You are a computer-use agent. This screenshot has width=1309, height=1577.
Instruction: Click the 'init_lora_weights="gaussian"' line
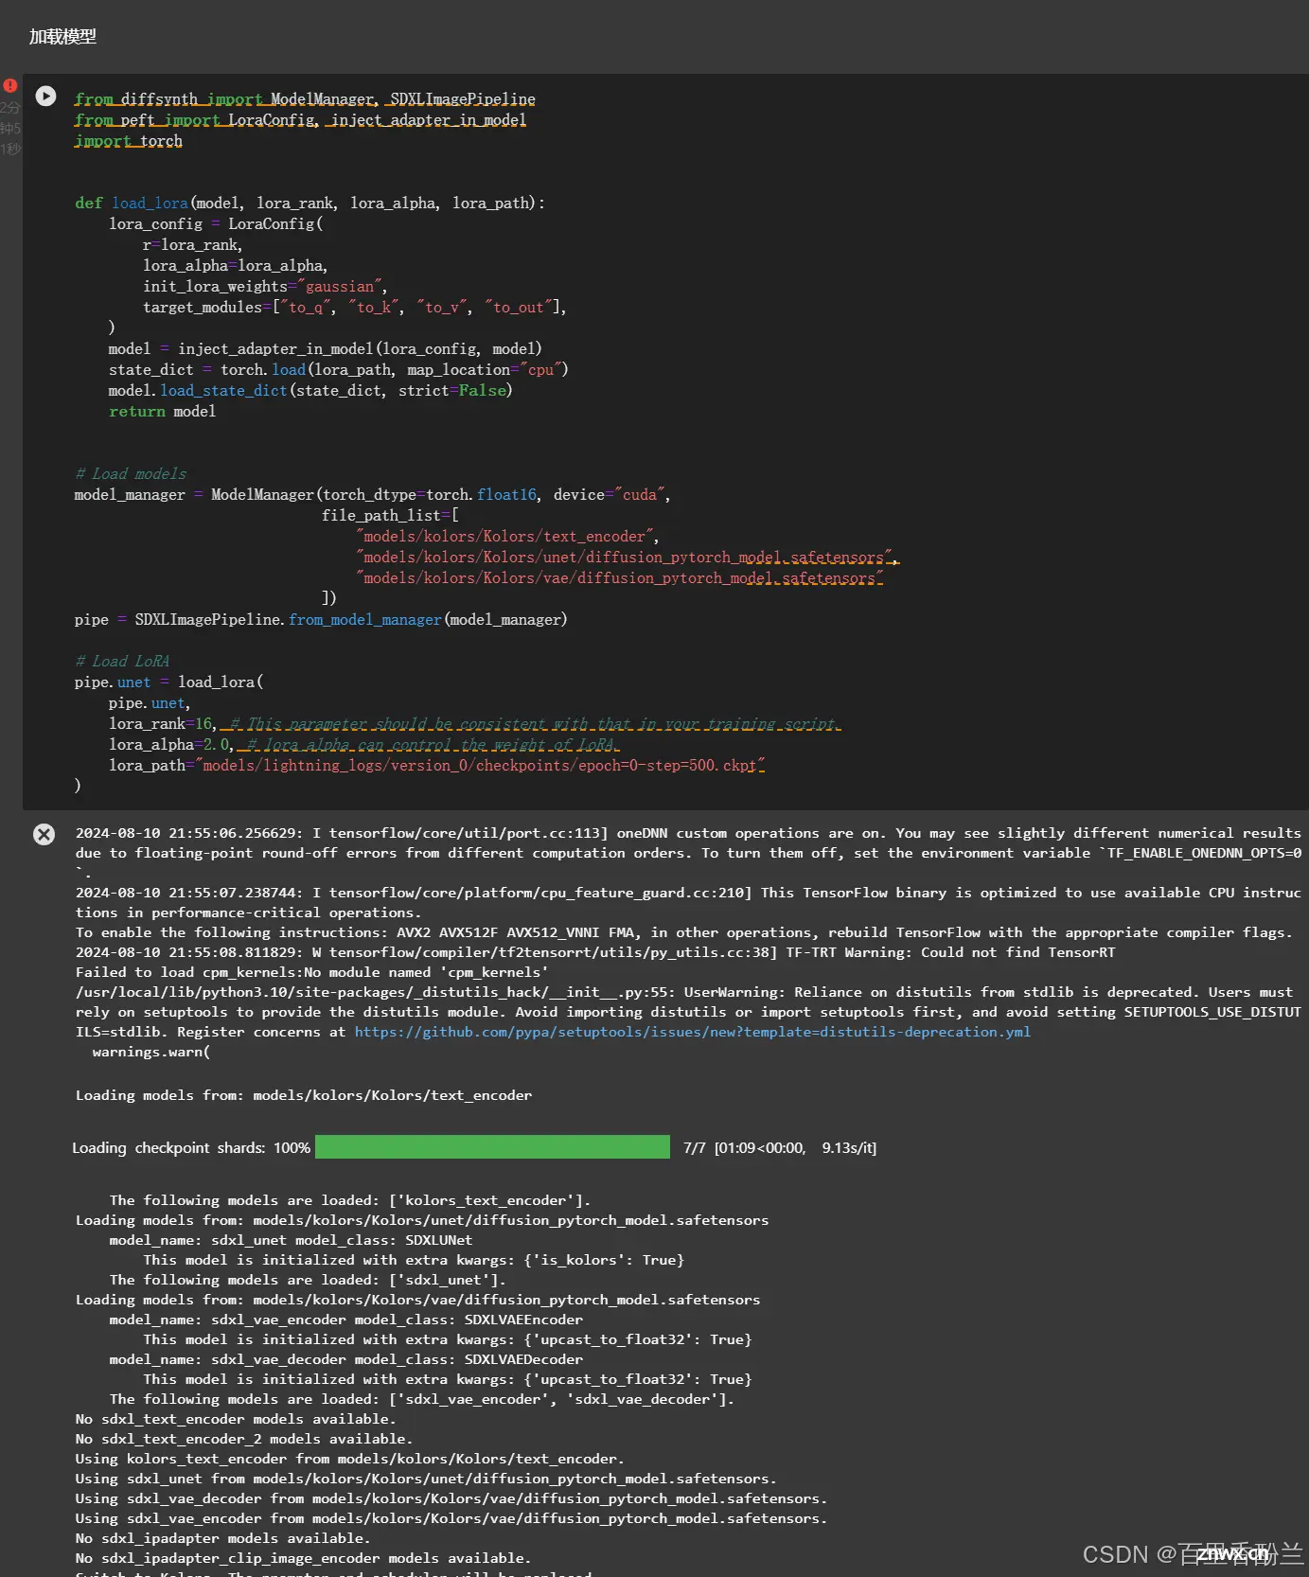265,287
